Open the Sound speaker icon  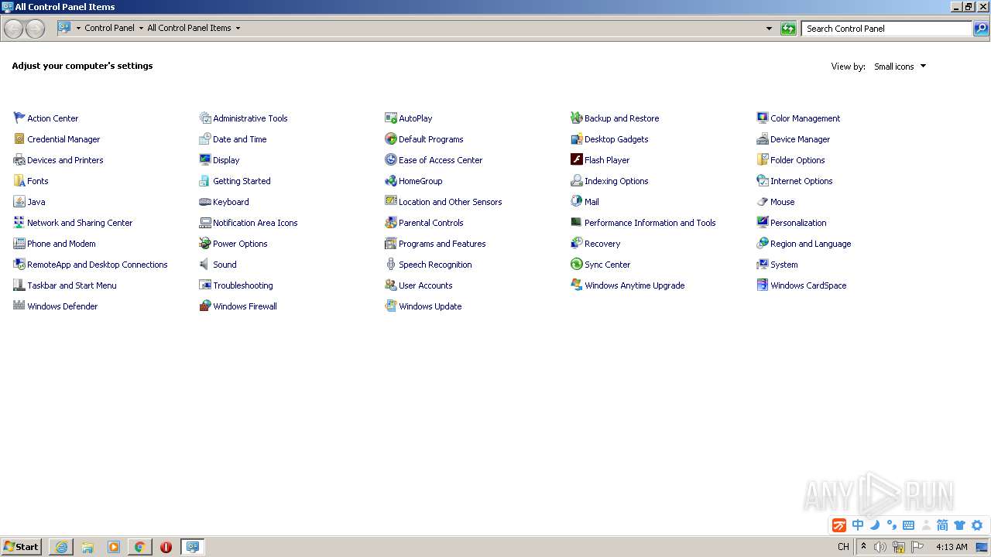pos(205,265)
